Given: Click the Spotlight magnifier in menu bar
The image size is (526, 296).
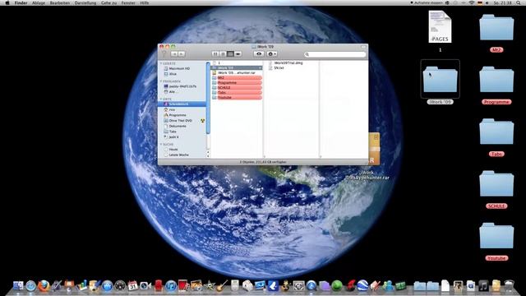Looking at the screenshot, I should pyautogui.click(x=519, y=2).
